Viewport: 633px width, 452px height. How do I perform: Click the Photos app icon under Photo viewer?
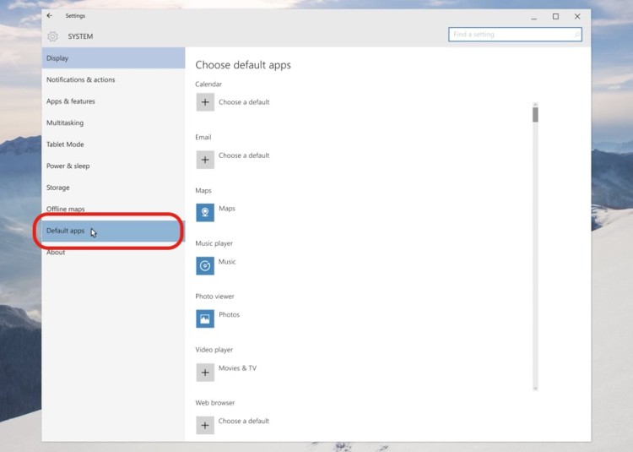tap(205, 319)
